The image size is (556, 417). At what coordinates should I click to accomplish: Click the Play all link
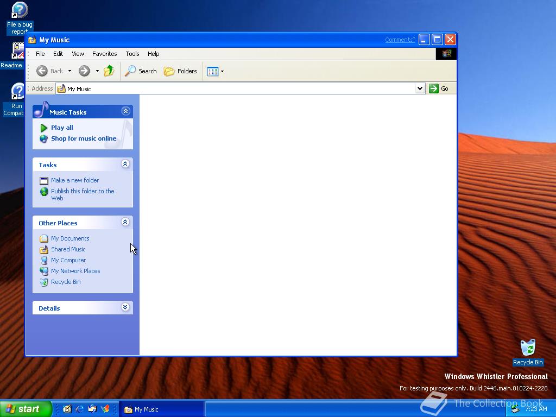tap(62, 128)
